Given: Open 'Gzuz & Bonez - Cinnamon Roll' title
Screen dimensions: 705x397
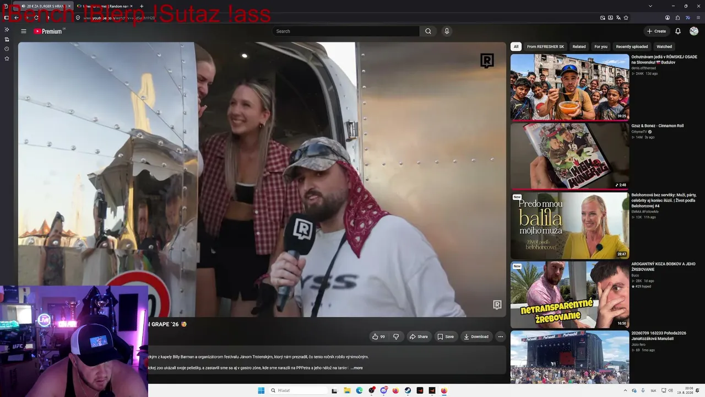Looking at the screenshot, I should 658,126.
